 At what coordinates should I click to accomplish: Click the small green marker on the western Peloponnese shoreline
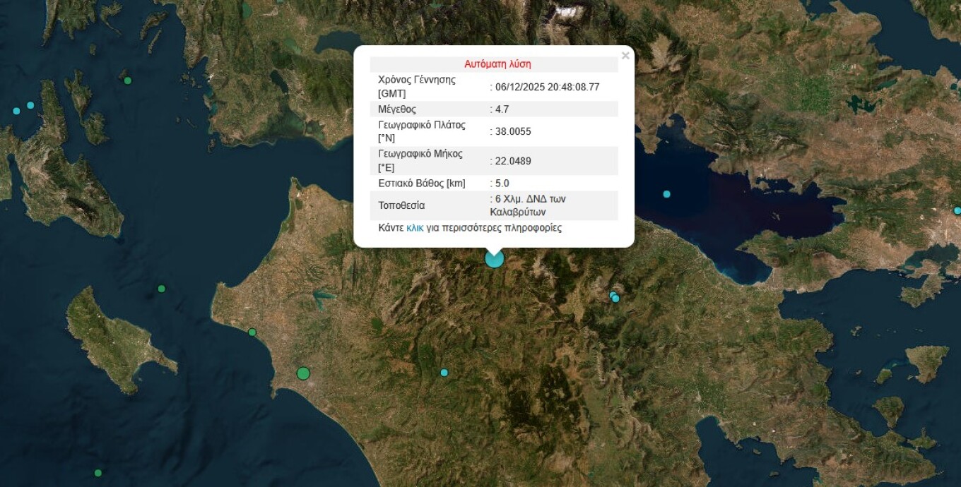tap(252, 332)
